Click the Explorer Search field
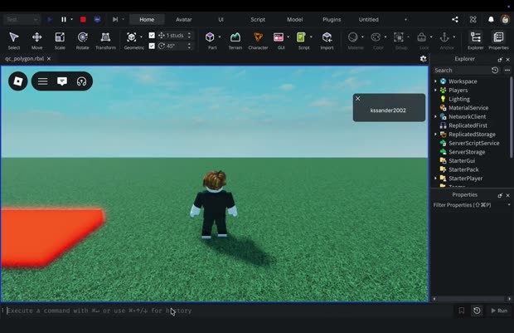Viewport: 514px width, 333px height. (x=461, y=71)
